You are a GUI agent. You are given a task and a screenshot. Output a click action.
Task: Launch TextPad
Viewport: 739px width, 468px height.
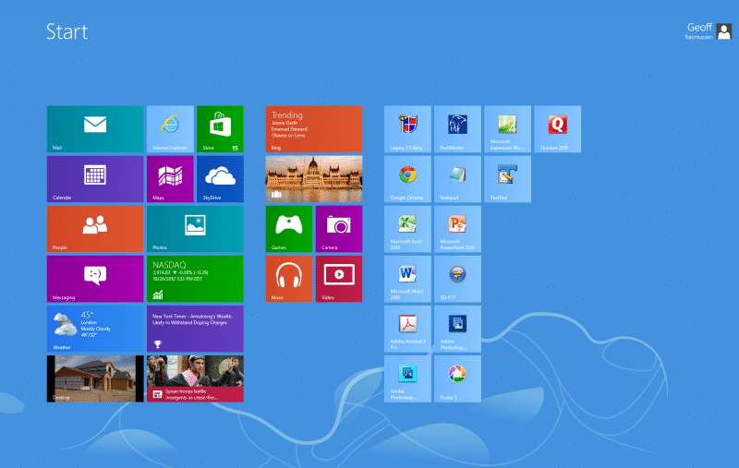[x=507, y=179]
